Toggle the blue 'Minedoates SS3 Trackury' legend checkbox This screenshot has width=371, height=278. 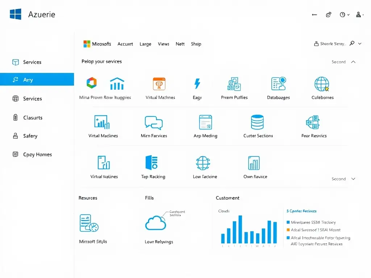[289, 222]
